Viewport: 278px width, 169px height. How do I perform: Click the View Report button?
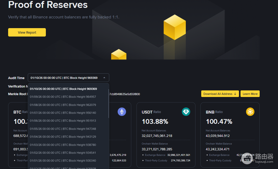27,32
